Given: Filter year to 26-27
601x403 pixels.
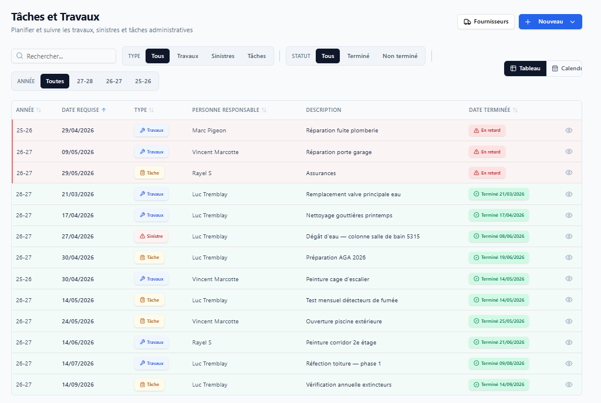Looking at the screenshot, I should [114, 81].
